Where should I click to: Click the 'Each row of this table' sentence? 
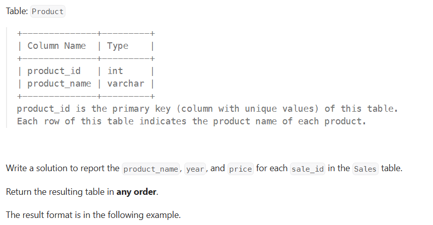pyautogui.click(x=76, y=121)
